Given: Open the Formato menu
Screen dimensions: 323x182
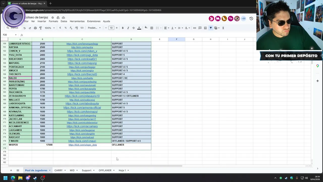Looking at the screenshot, I should point(53,21).
